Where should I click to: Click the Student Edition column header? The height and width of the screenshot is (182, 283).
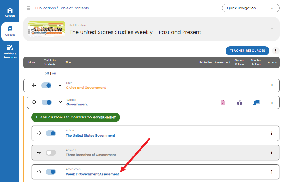pos(239,62)
